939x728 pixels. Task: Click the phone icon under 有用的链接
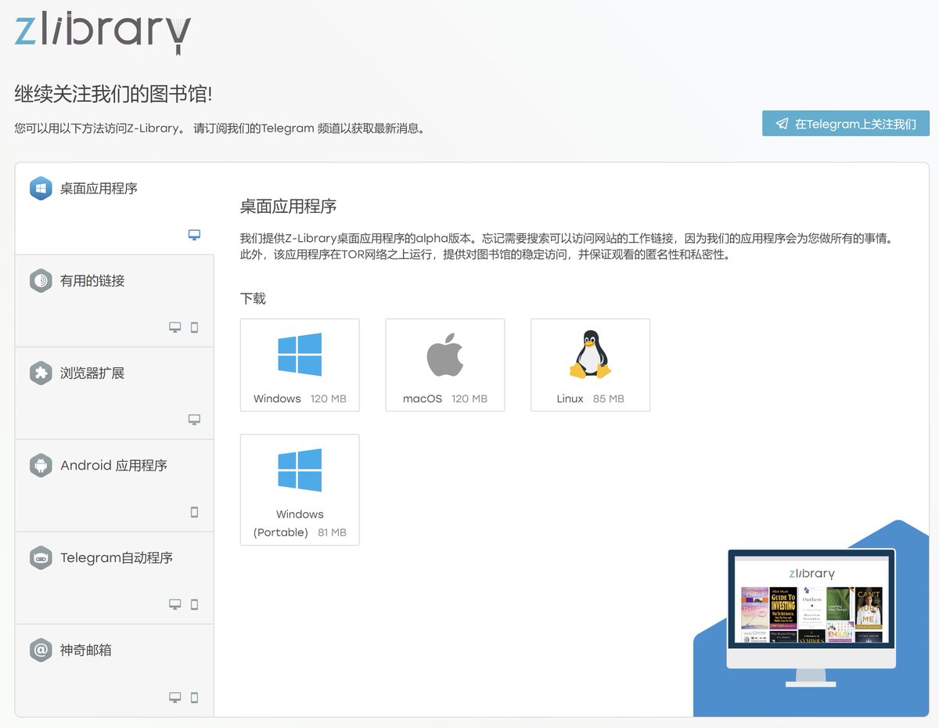click(x=195, y=327)
